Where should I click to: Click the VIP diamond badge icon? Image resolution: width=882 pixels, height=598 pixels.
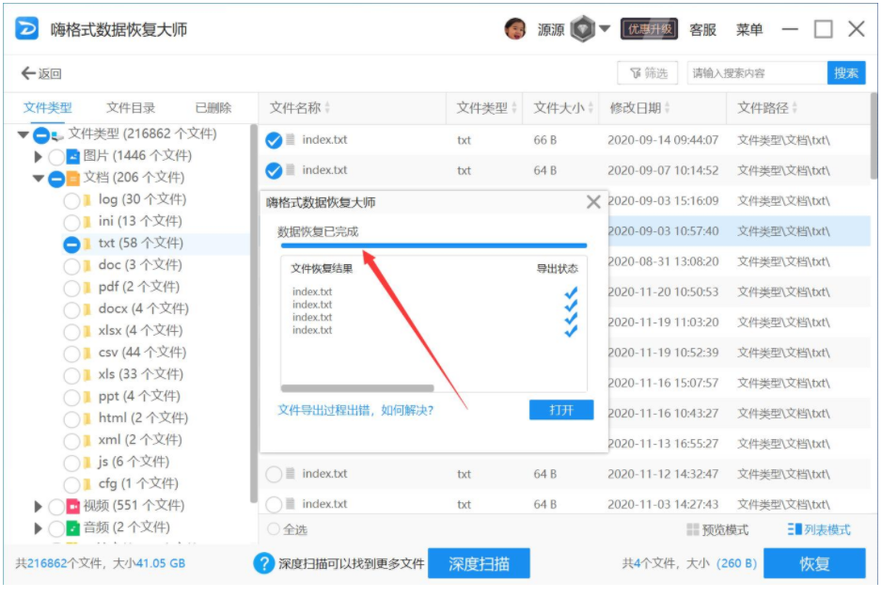pos(582,29)
